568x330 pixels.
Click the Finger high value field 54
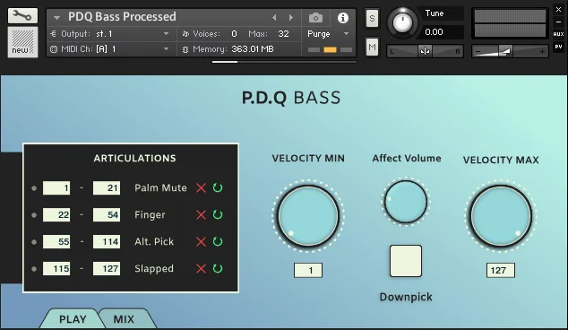107,214
